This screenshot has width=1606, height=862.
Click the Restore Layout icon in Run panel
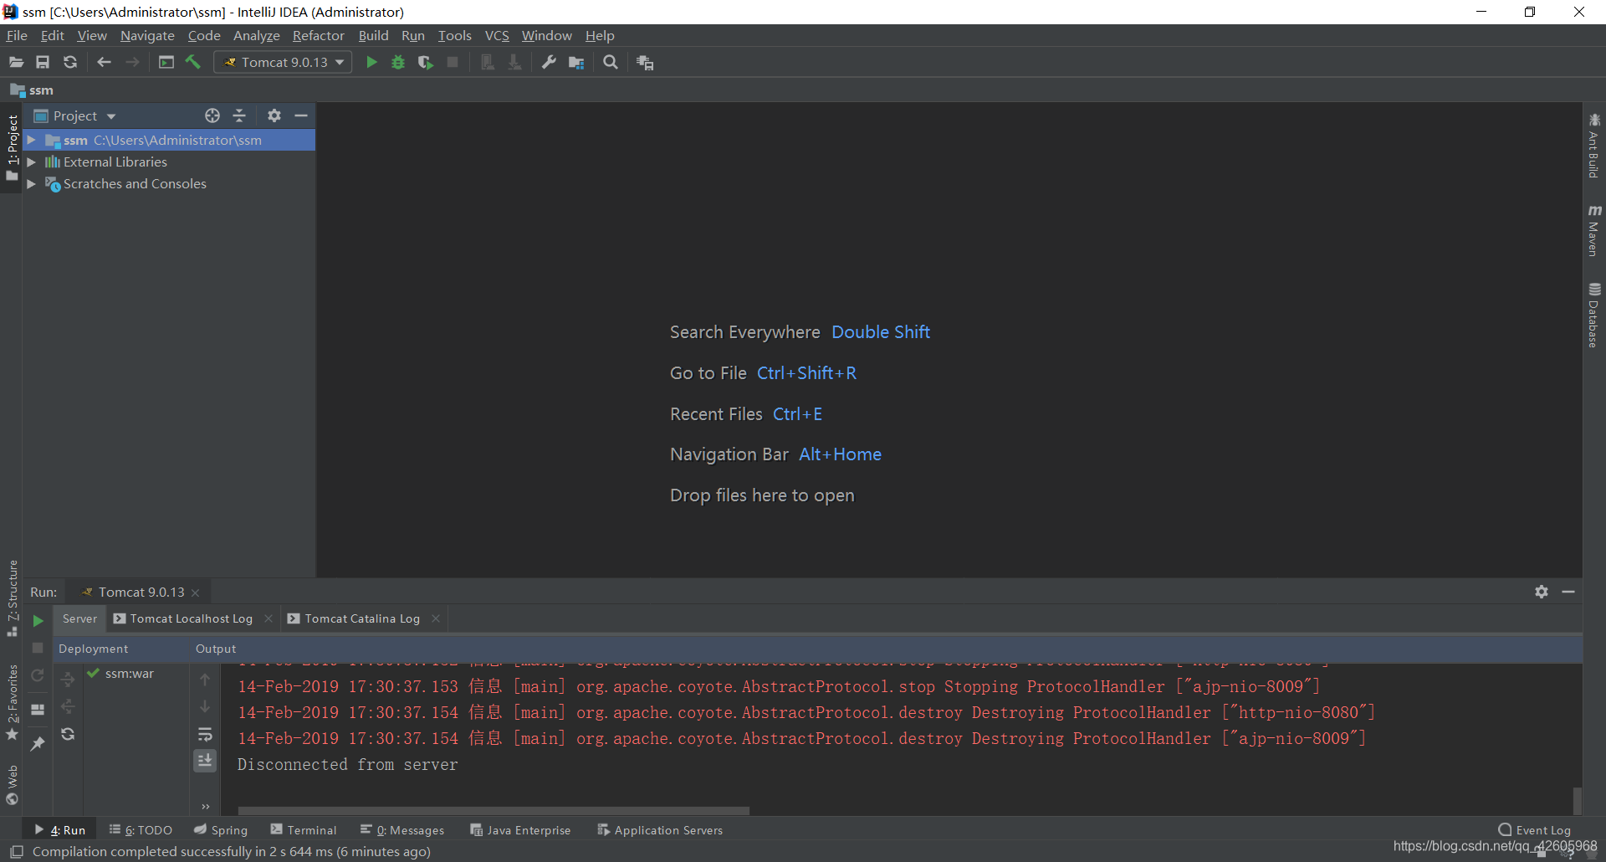click(x=38, y=709)
